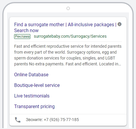Click the All-inclusive packages headline segment
The height and width of the screenshot is (129, 136).
[91, 24]
